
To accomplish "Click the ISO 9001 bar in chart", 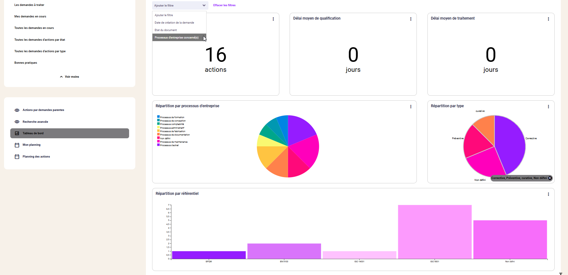I will tap(435, 232).
